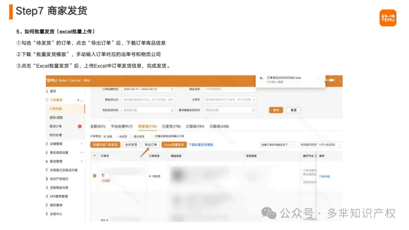Click the downloaded file 订单导出2024312001.xlsx
The image size is (409, 230).
(284, 78)
